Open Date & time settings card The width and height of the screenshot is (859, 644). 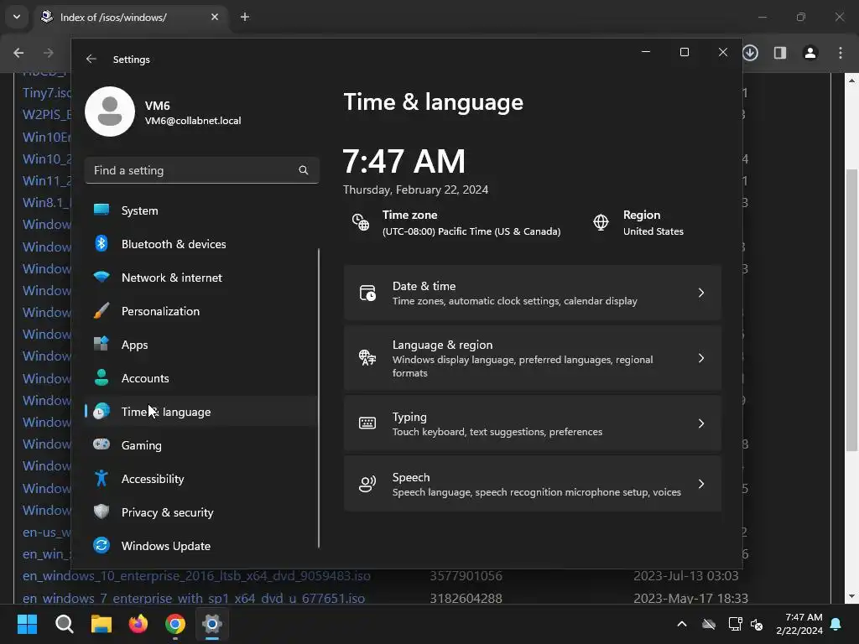click(532, 293)
